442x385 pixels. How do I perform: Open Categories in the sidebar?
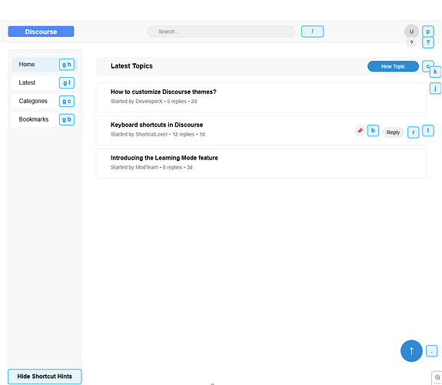pos(45,101)
